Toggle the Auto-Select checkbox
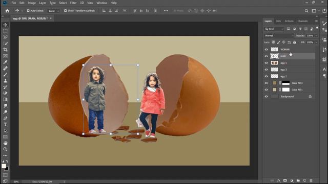328x184 pixels. point(28,11)
